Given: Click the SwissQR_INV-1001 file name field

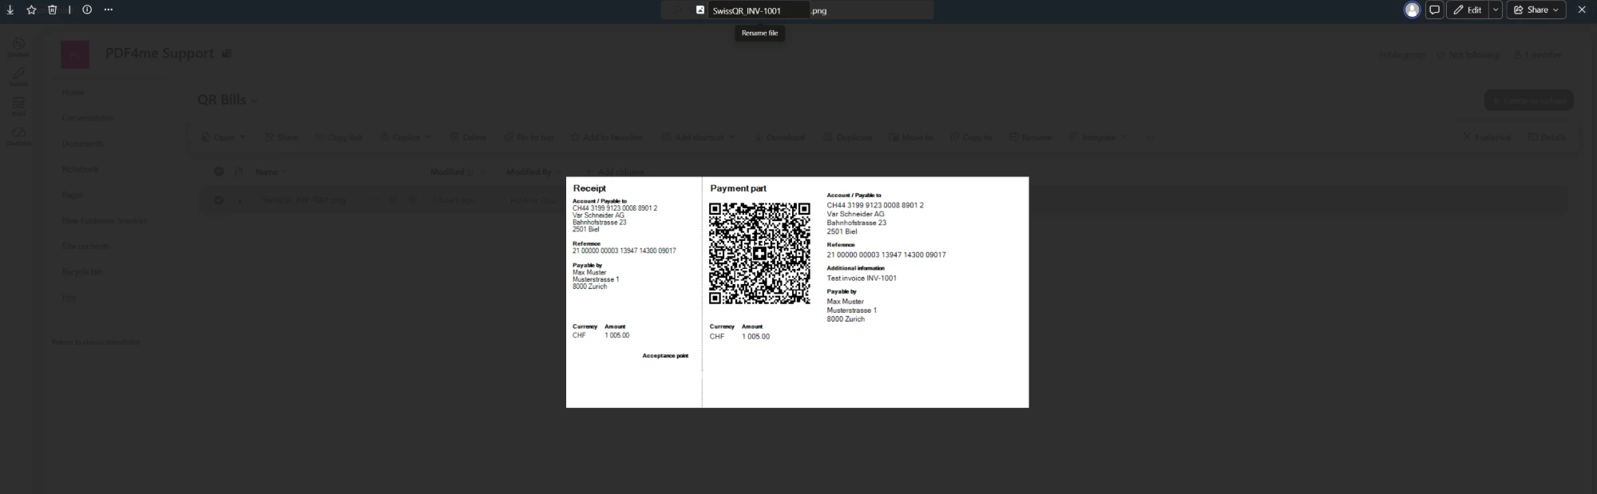Looking at the screenshot, I should (x=758, y=10).
